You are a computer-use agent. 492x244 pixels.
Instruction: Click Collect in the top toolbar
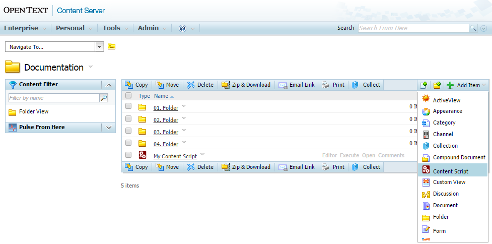(366, 85)
